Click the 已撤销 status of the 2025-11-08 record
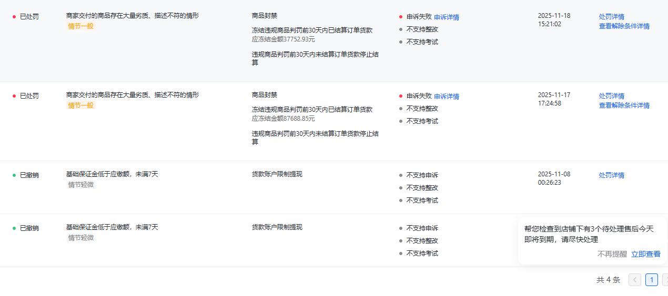Viewport: 668px width, 296px height. [29, 175]
